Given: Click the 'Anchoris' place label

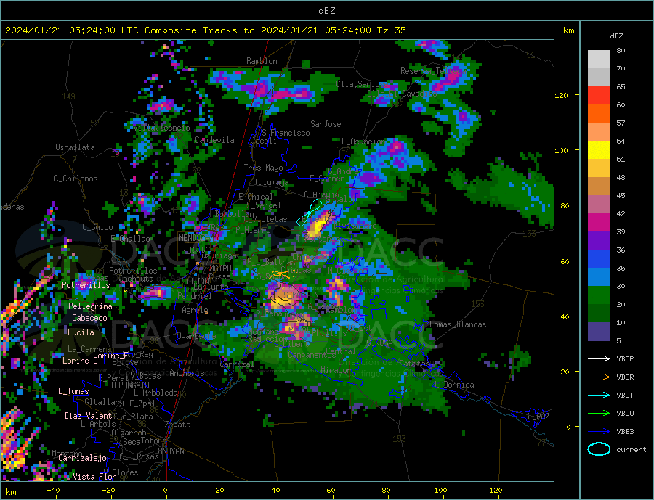Looking at the screenshot, I should 187,373.
